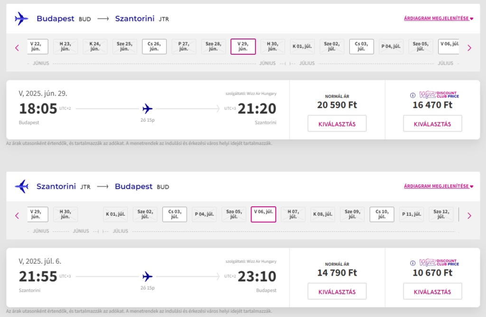Select return date Cs 10, júl.

pyautogui.click(x=382, y=214)
